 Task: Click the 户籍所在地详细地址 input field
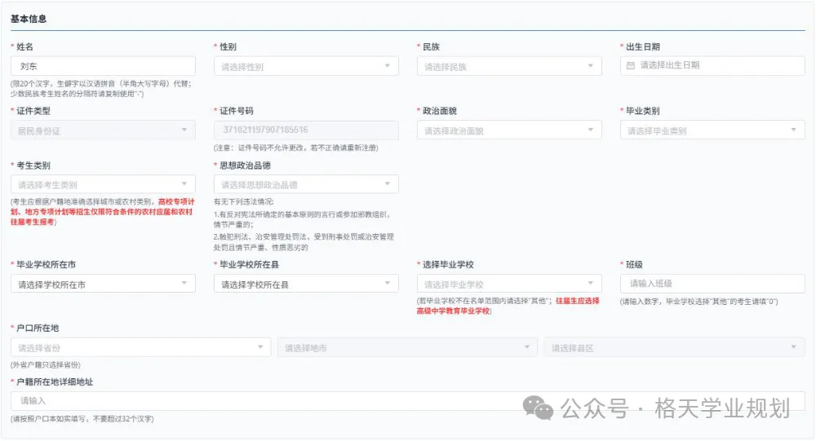pyautogui.click(x=407, y=401)
